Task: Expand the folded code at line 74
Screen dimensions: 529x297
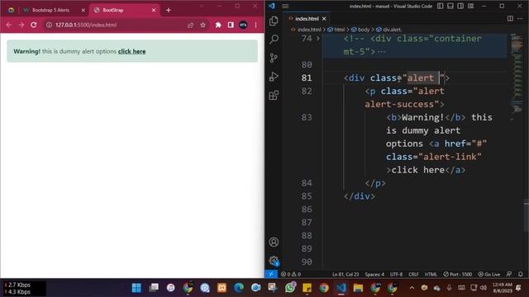Action: coord(317,39)
